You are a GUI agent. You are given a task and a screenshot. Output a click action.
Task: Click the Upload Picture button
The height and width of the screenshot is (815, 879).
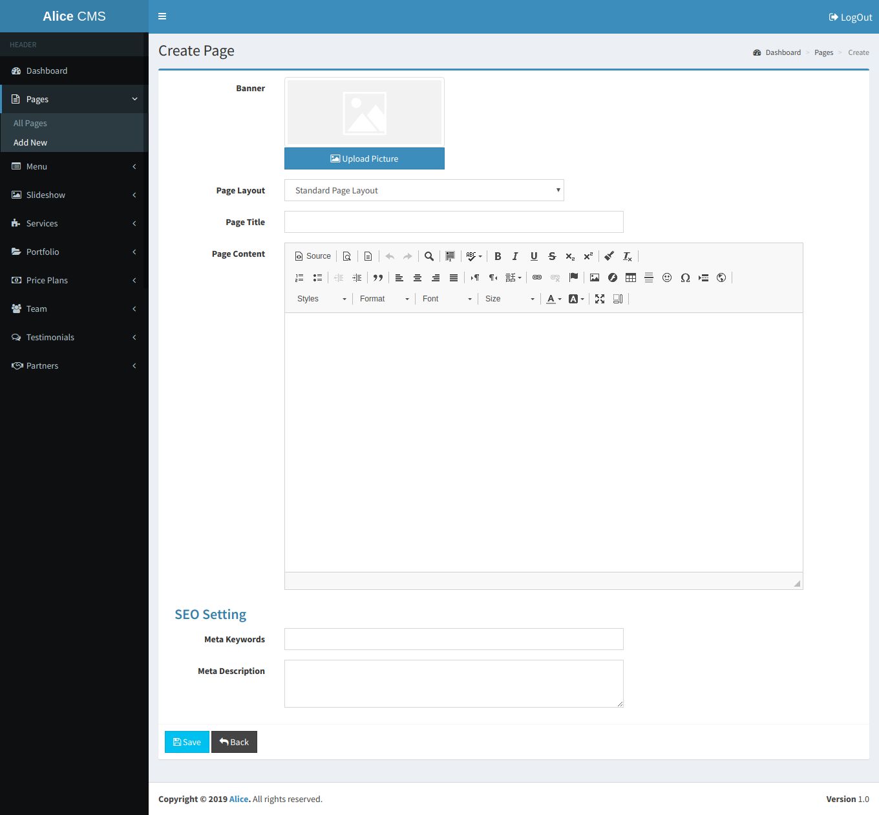pyautogui.click(x=365, y=158)
